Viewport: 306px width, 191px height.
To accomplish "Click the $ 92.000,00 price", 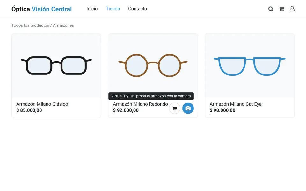I will (126, 110).
